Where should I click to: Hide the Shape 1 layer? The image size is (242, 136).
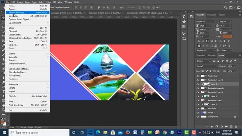click(197, 113)
